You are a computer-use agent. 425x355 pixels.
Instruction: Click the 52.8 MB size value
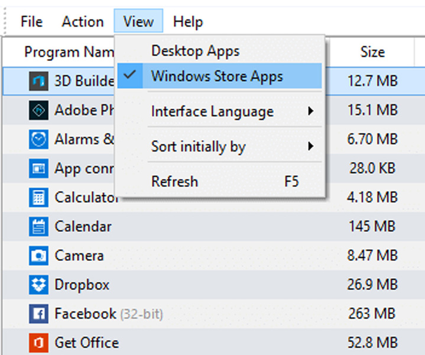pyautogui.click(x=372, y=343)
